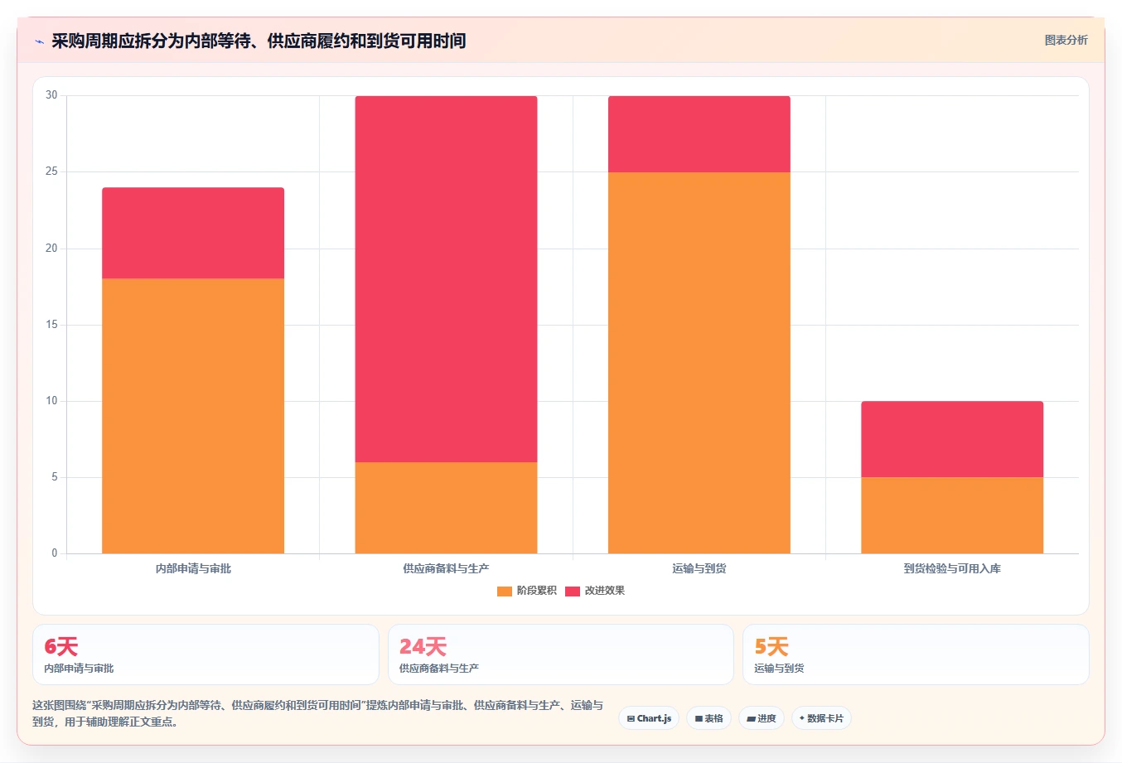Click the orange segment of 到货检验与可用入库 bar
Viewport: 1122px width, 763px height.
pos(952,515)
